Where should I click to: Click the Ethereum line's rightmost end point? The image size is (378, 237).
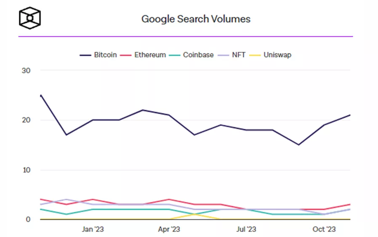[x=350, y=205]
